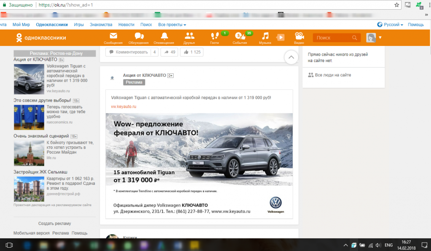Bookmark page with star icon

[396, 5]
